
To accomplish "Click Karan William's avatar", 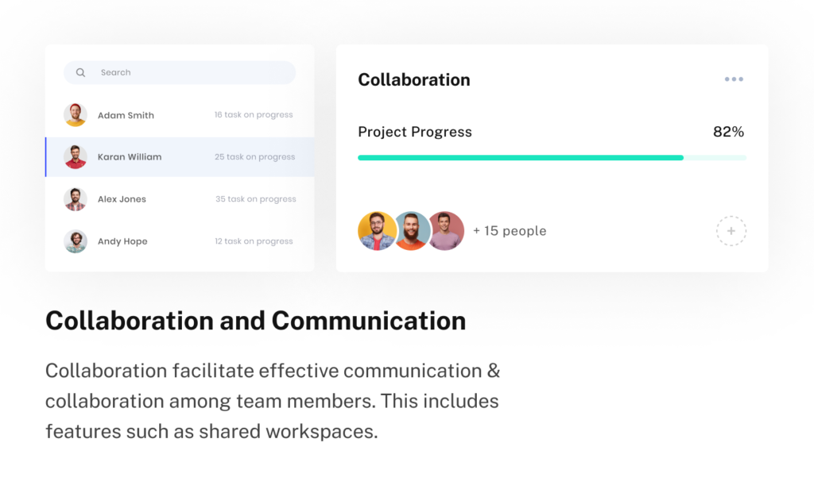I will (76, 157).
